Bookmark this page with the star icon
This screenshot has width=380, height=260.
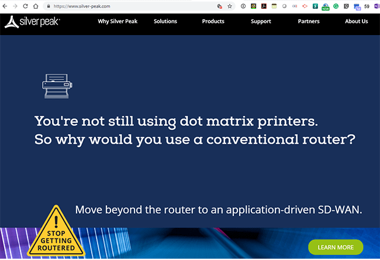click(230, 6)
